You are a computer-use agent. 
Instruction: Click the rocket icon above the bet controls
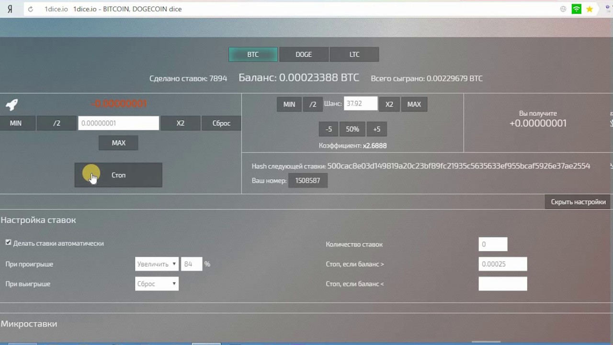(x=11, y=104)
